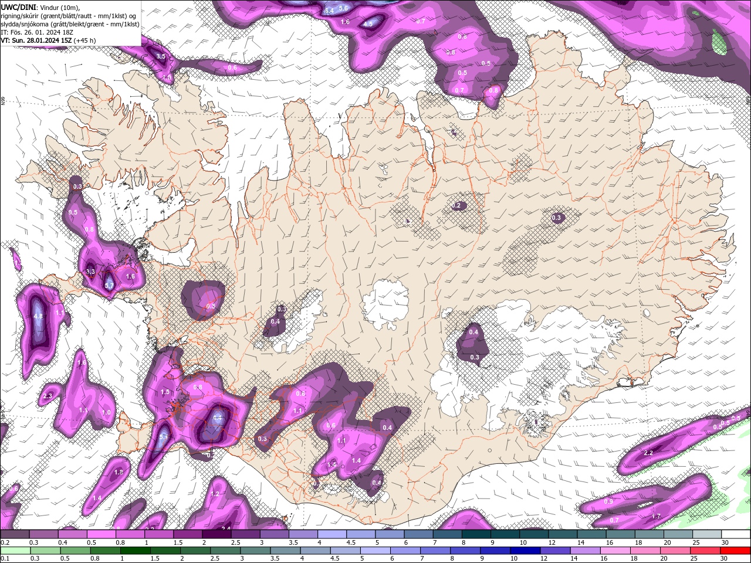Screen dimensions: 751x563
Task: Click the pale green 0.1 swatch in lower legend
Action: (15, 550)
